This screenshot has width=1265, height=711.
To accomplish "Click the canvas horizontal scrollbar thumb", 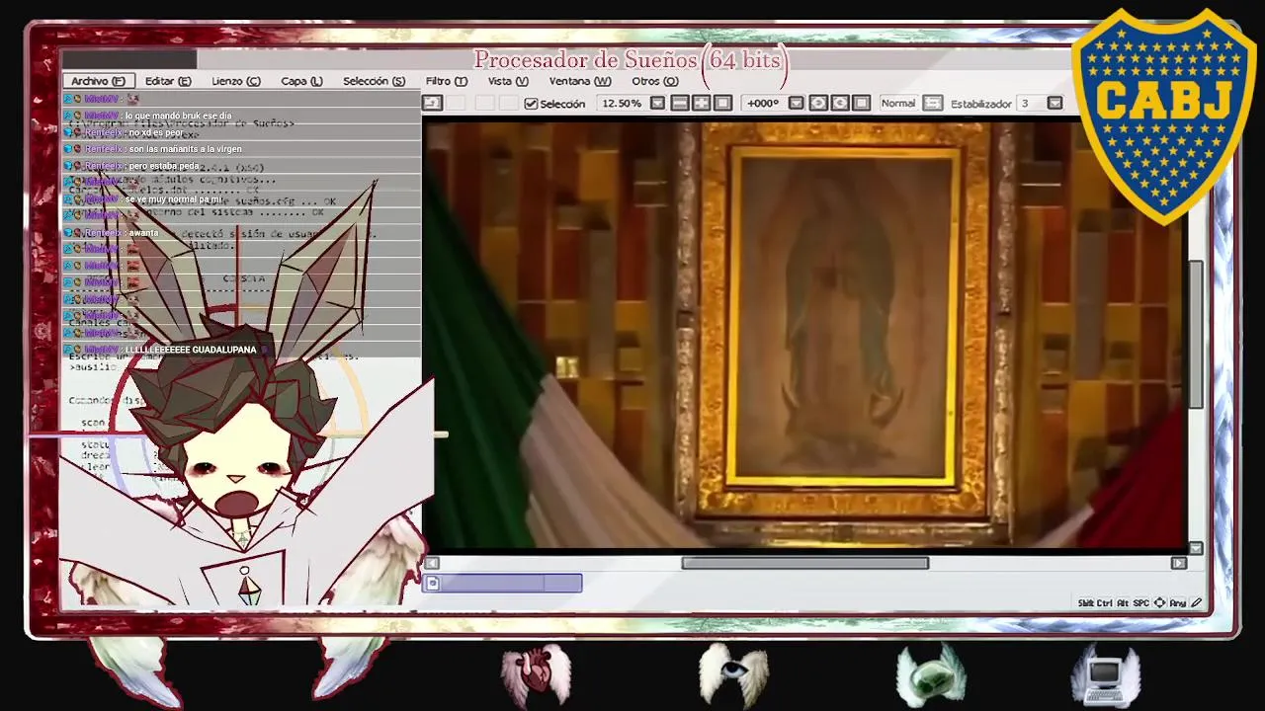I will [804, 563].
